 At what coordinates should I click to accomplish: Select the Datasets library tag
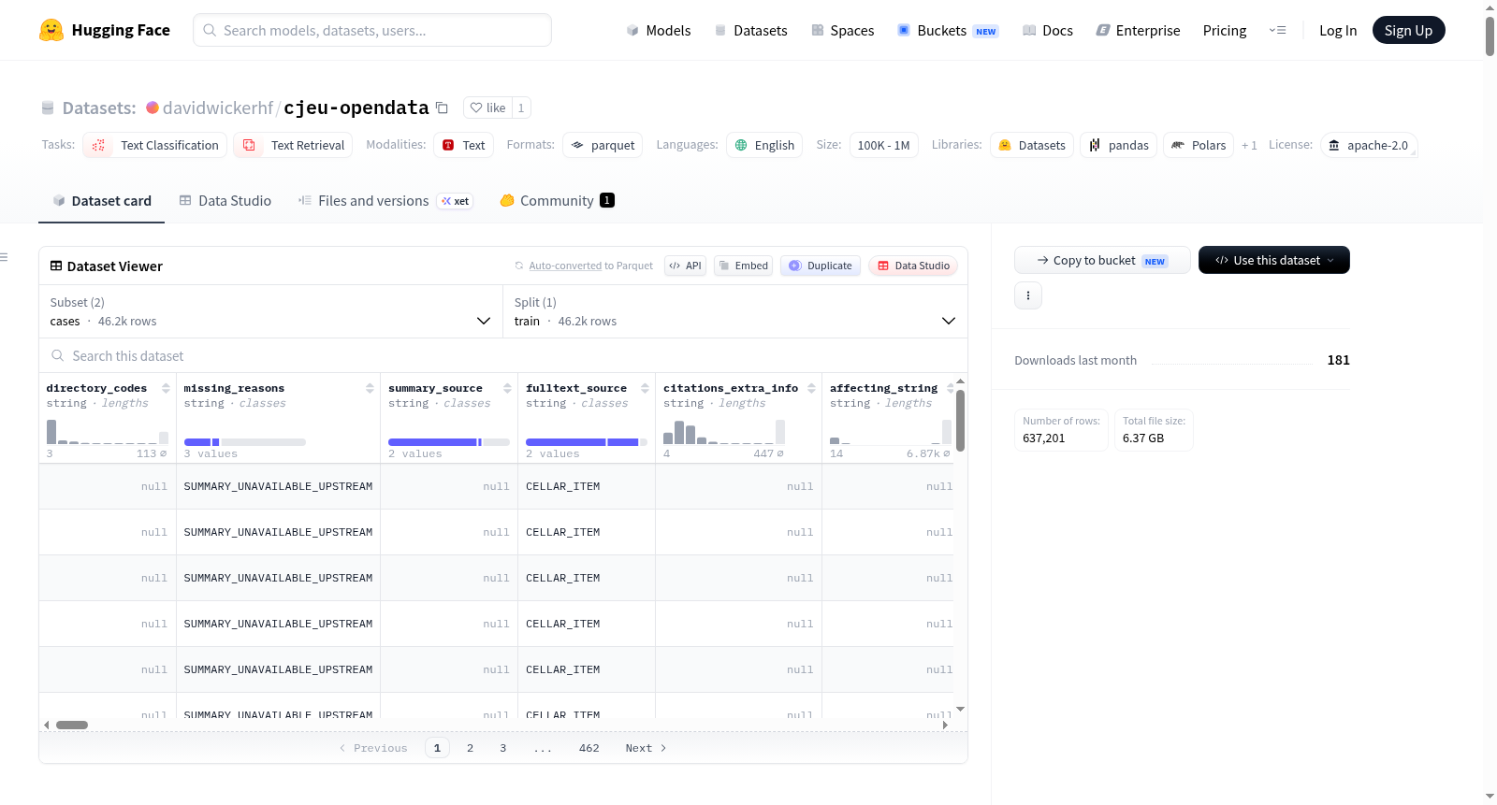click(1032, 145)
